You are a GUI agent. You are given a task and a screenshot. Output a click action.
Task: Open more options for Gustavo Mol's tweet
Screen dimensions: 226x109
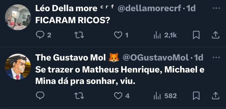(216, 58)
